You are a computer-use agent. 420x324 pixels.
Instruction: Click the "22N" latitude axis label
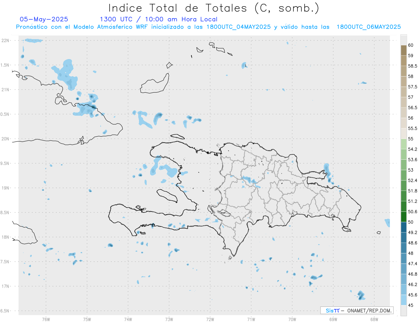point(5,41)
